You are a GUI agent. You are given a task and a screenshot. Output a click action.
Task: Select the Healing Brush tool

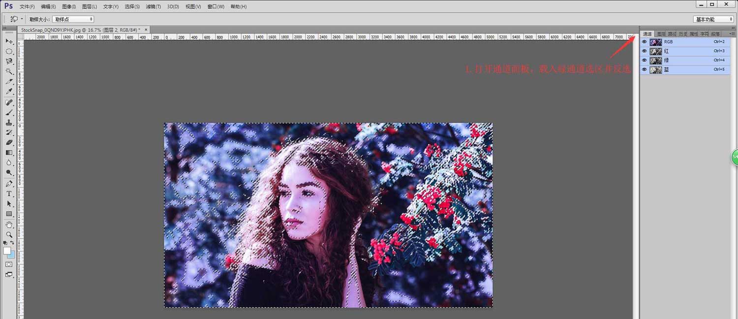point(9,102)
